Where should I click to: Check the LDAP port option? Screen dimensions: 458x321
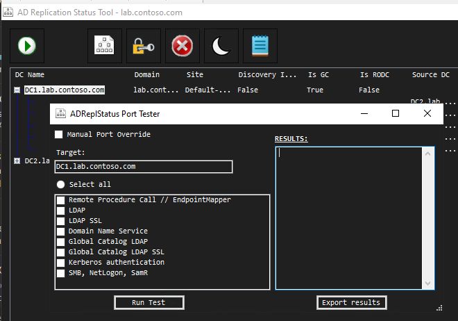(x=60, y=211)
